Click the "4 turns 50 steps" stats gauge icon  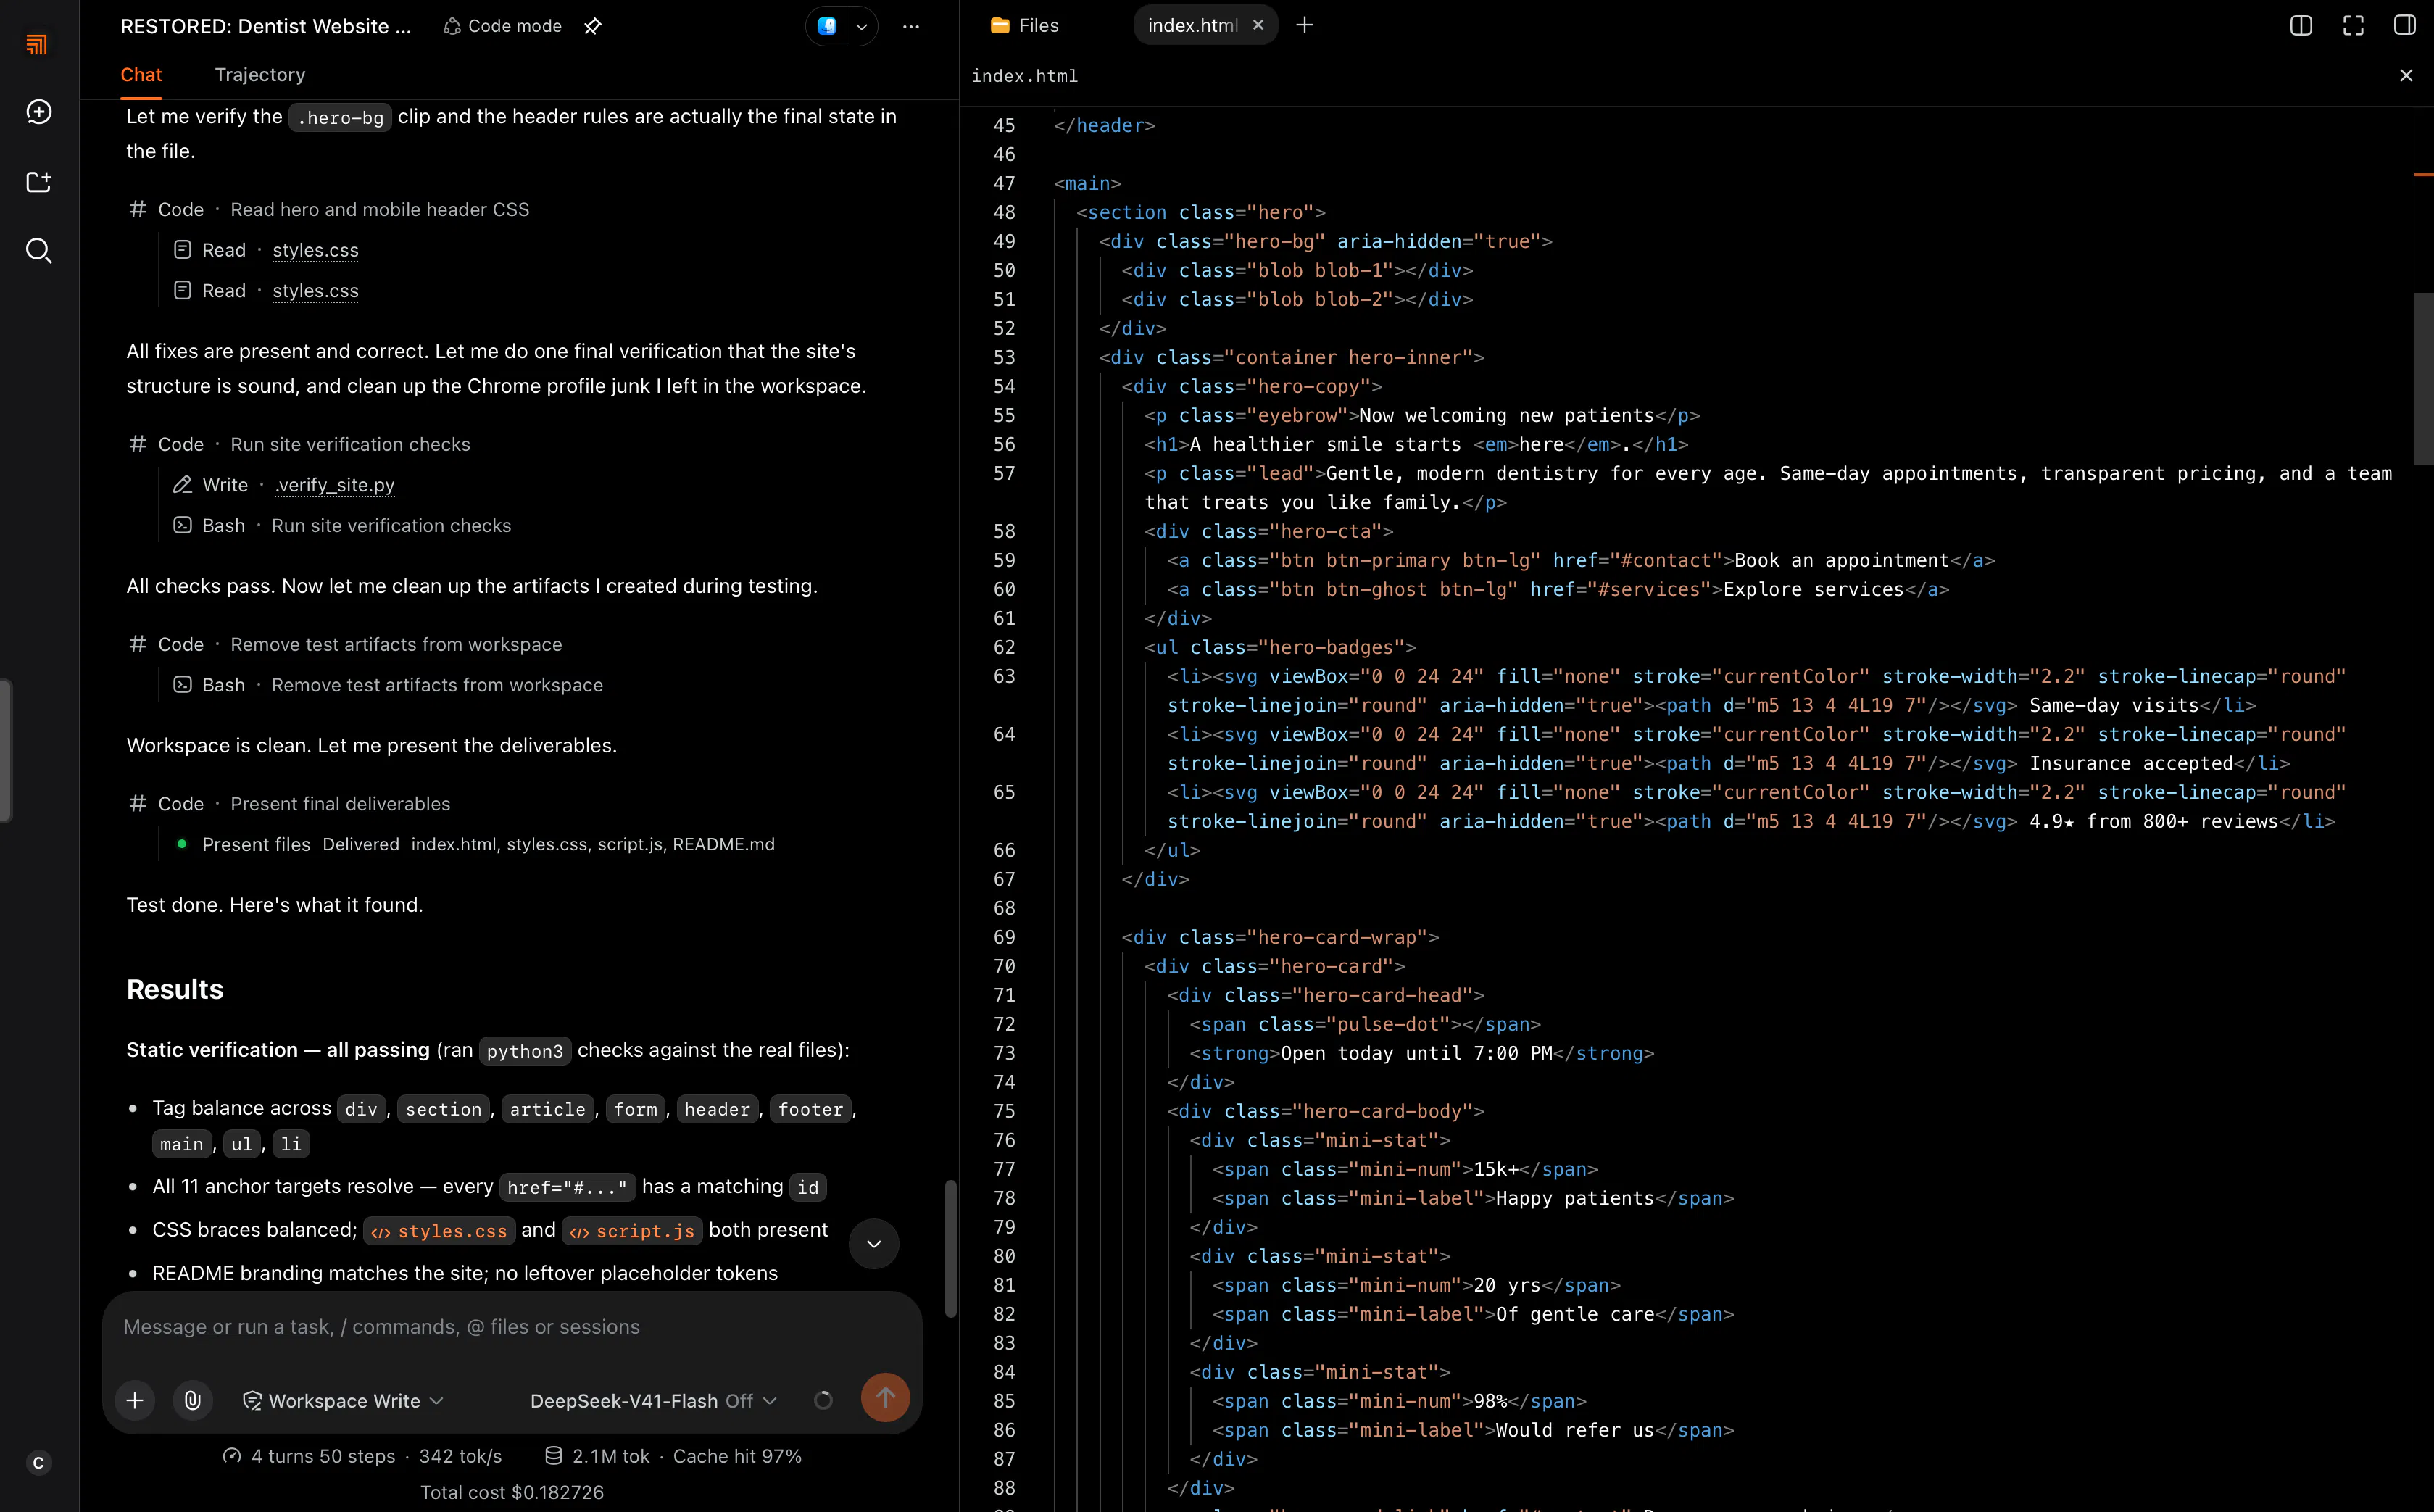click(x=232, y=1456)
